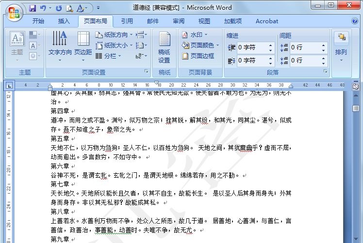Toggle the ruler using the view ruler button
Screen dimensions: 363x243
356,86
